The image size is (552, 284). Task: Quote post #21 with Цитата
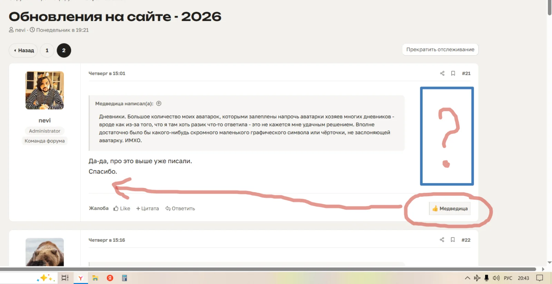[147, 208]
